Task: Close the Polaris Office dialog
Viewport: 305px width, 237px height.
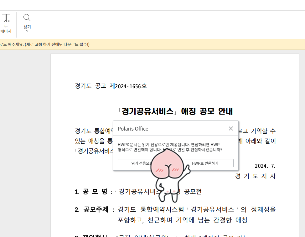Action: click(x=231, y=128)
